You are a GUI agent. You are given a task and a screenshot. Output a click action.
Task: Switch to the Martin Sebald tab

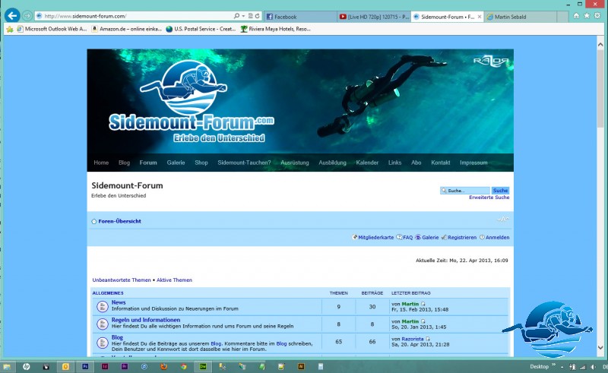point(520,17)
